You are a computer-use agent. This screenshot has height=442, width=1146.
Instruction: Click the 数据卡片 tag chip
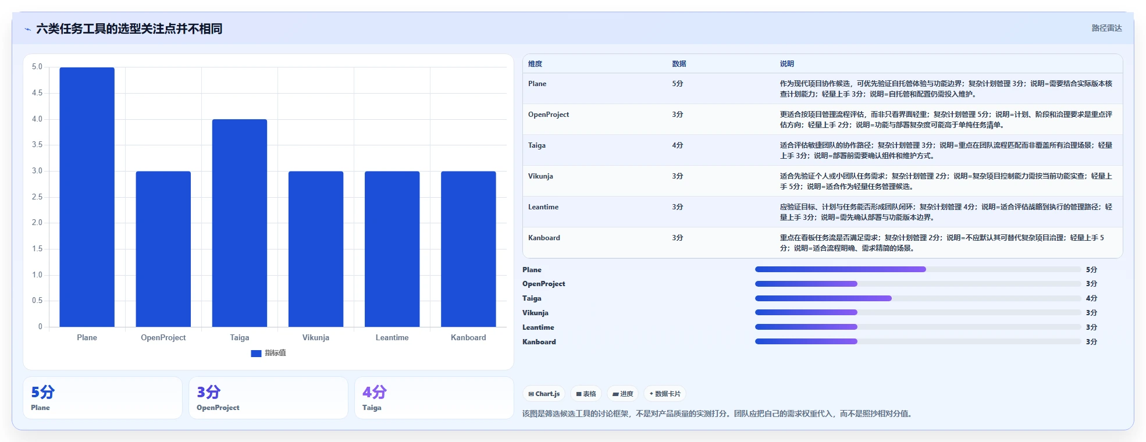click(665, 394)
